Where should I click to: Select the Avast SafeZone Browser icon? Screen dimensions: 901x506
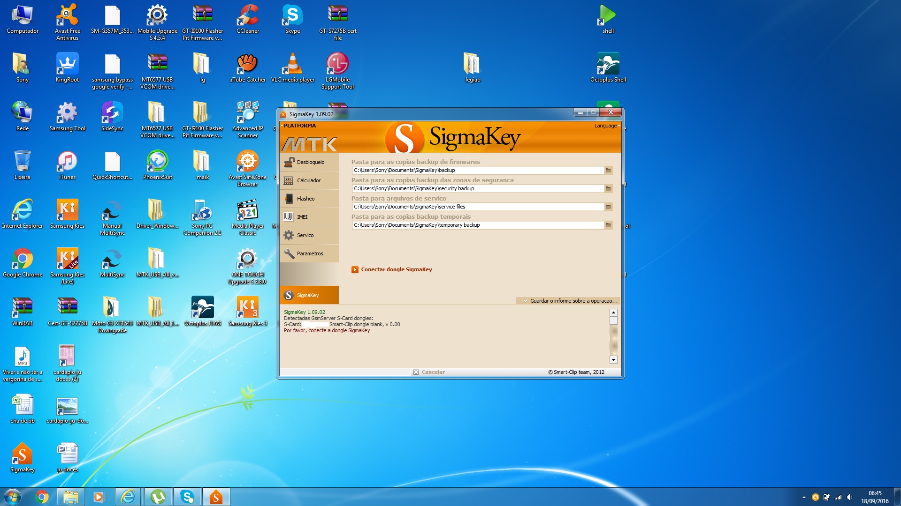[248, 169]
